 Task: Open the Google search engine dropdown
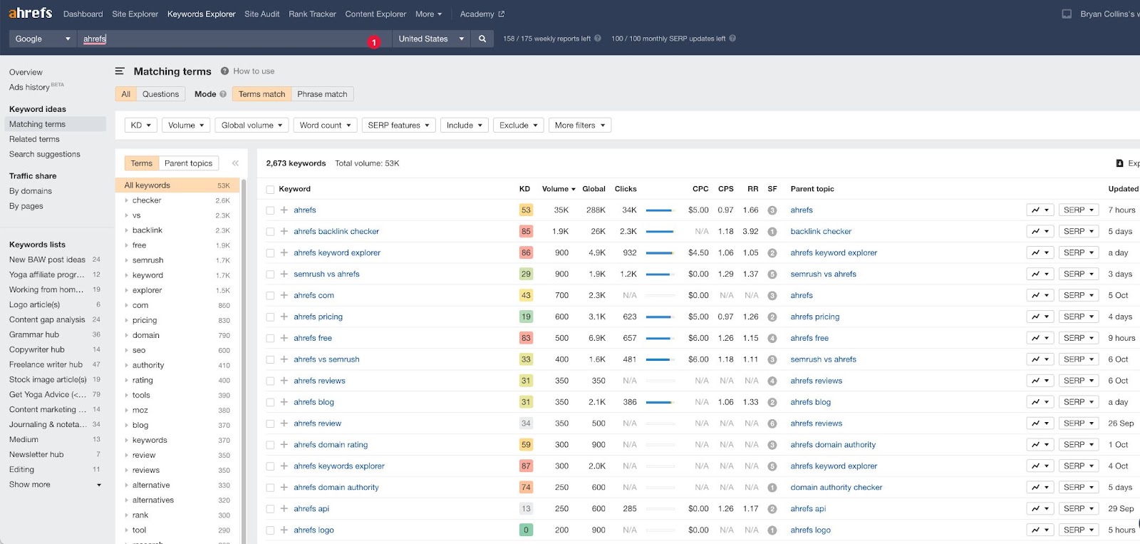click(43, 39)
